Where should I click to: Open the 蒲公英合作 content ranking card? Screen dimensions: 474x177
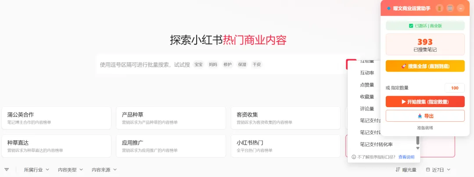(57, 118)
